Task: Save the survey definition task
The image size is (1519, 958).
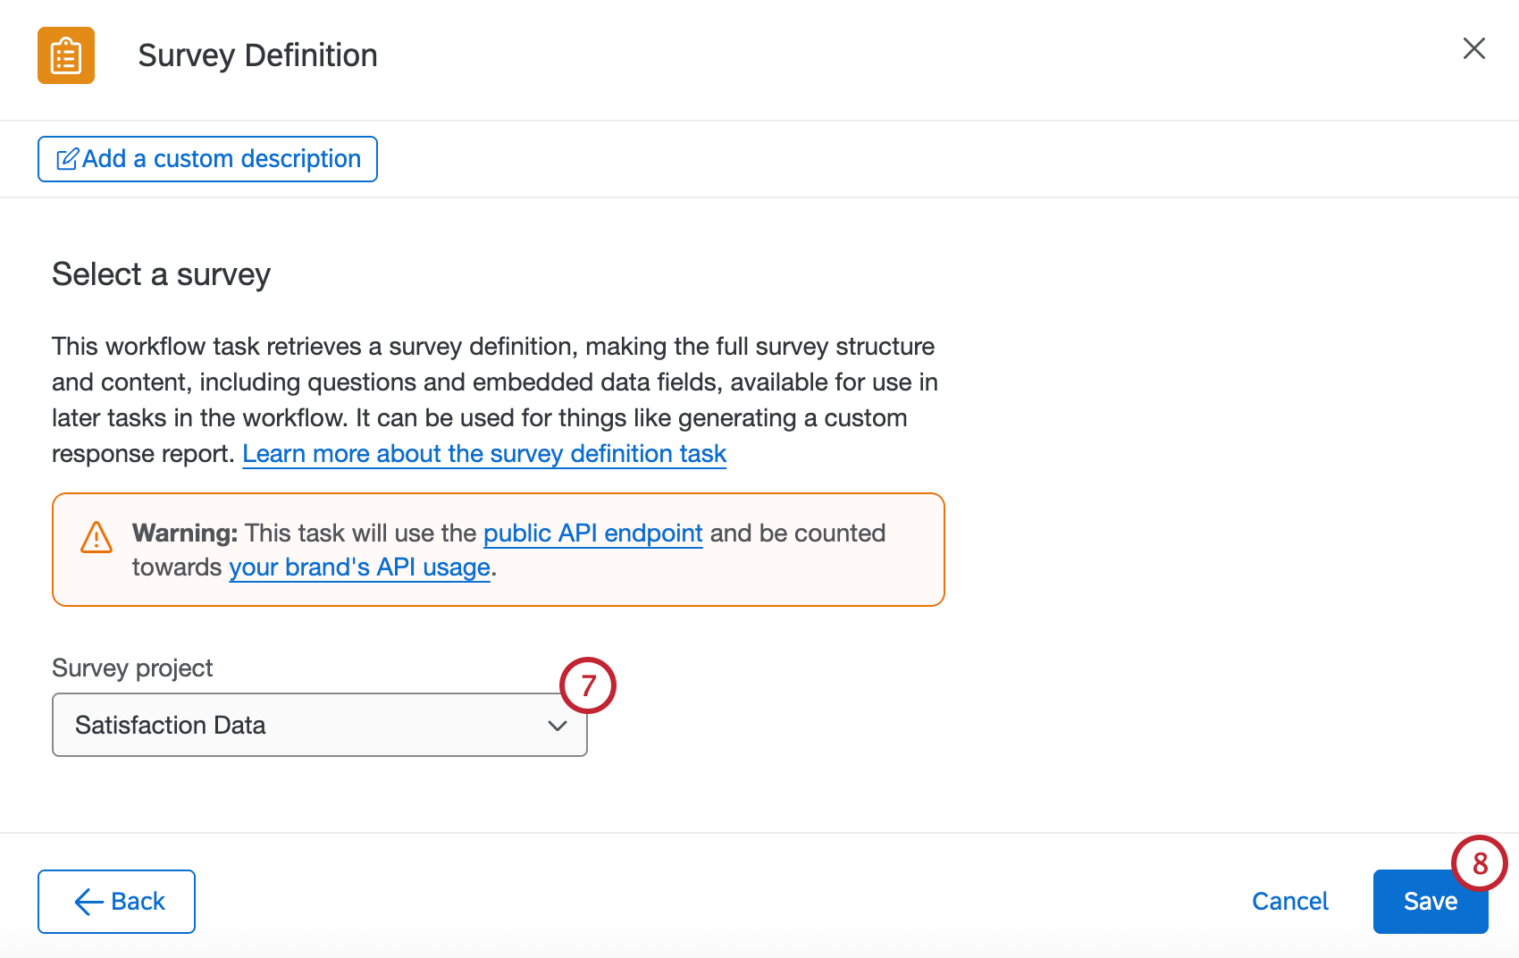Action: [x=1430, y=901]
